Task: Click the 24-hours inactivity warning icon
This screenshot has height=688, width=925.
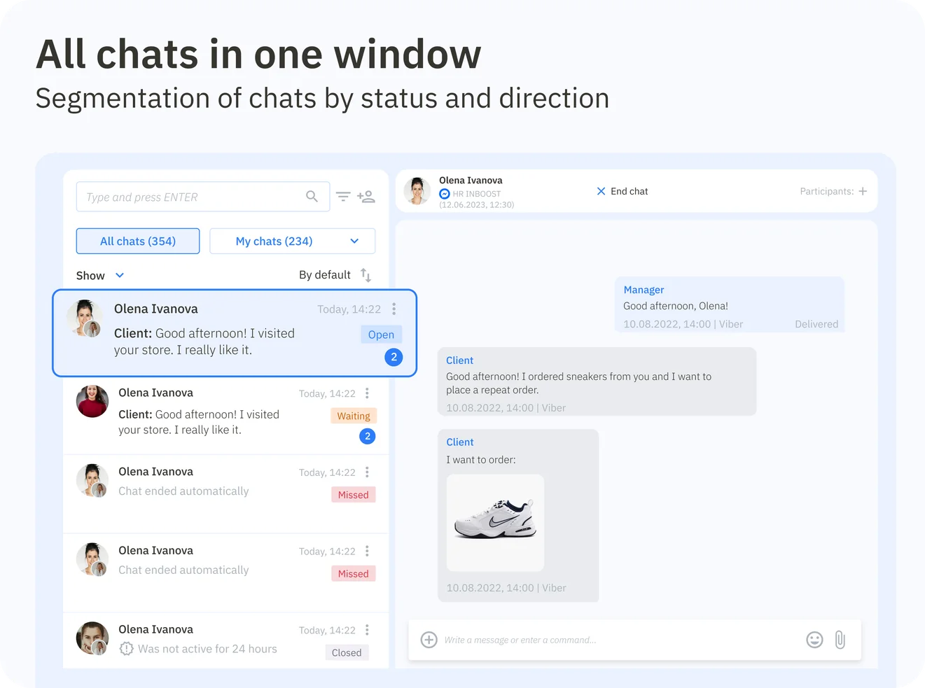Action: [x=126, y=649]
